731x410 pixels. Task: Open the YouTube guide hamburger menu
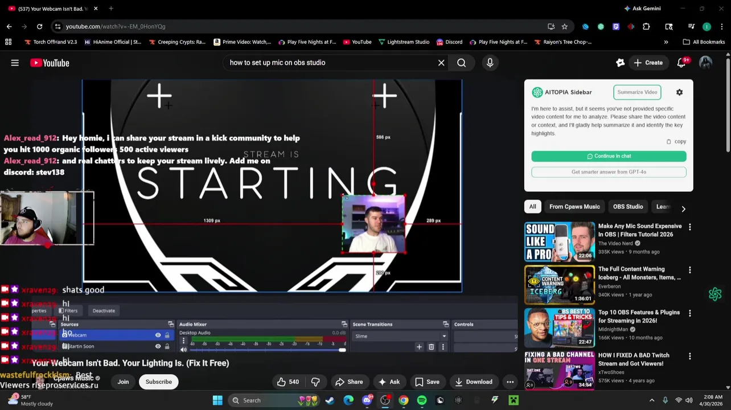click(15, 63)
